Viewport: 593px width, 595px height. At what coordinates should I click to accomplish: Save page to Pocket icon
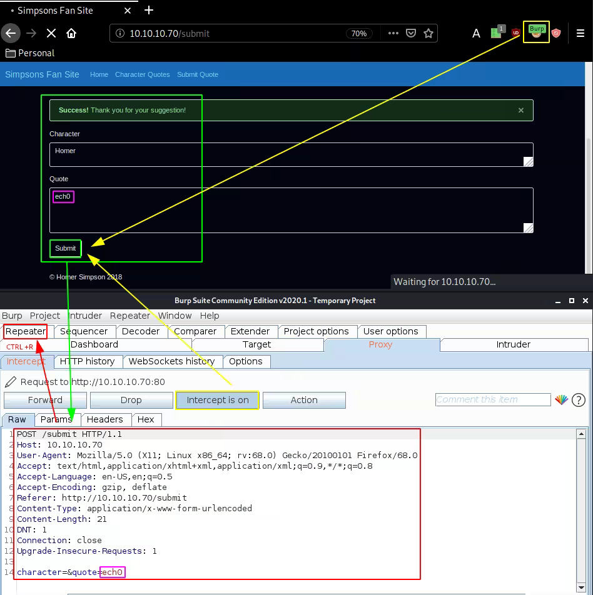(411, 33)
